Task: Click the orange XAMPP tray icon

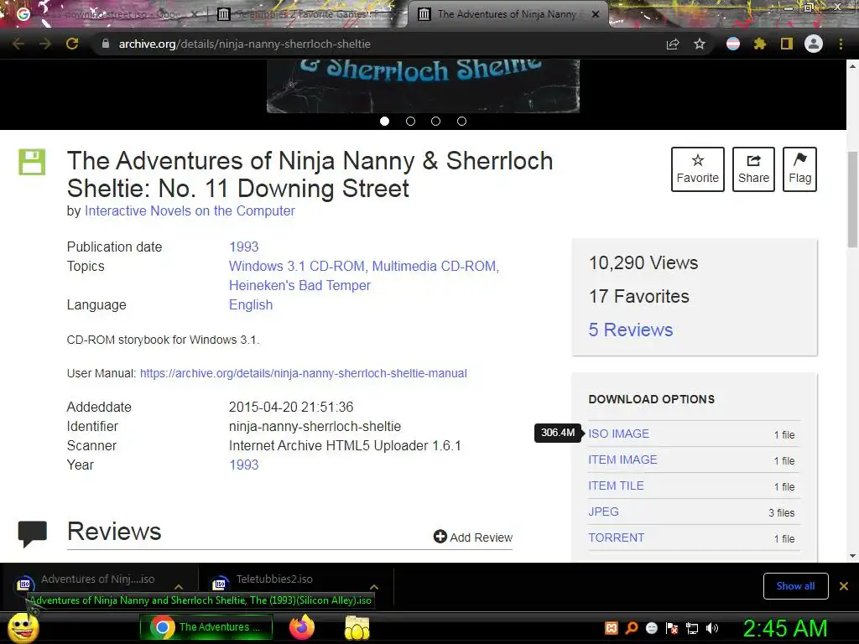Action: click(x=612, y=628)
